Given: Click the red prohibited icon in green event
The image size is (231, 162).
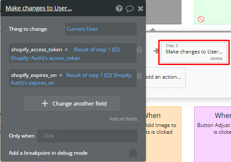Looking at the screenshot, I should [201, 19].
